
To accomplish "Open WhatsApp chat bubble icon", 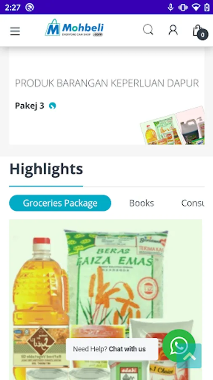I will (179, 346).
